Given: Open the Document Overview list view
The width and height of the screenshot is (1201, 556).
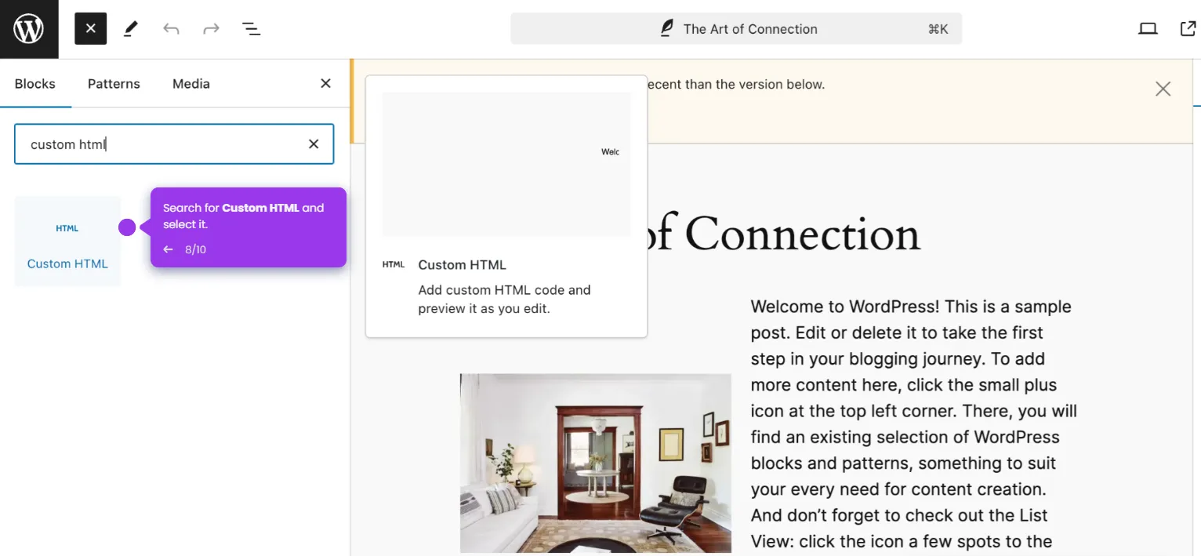Looking at the screenshot, I should 251,29.
